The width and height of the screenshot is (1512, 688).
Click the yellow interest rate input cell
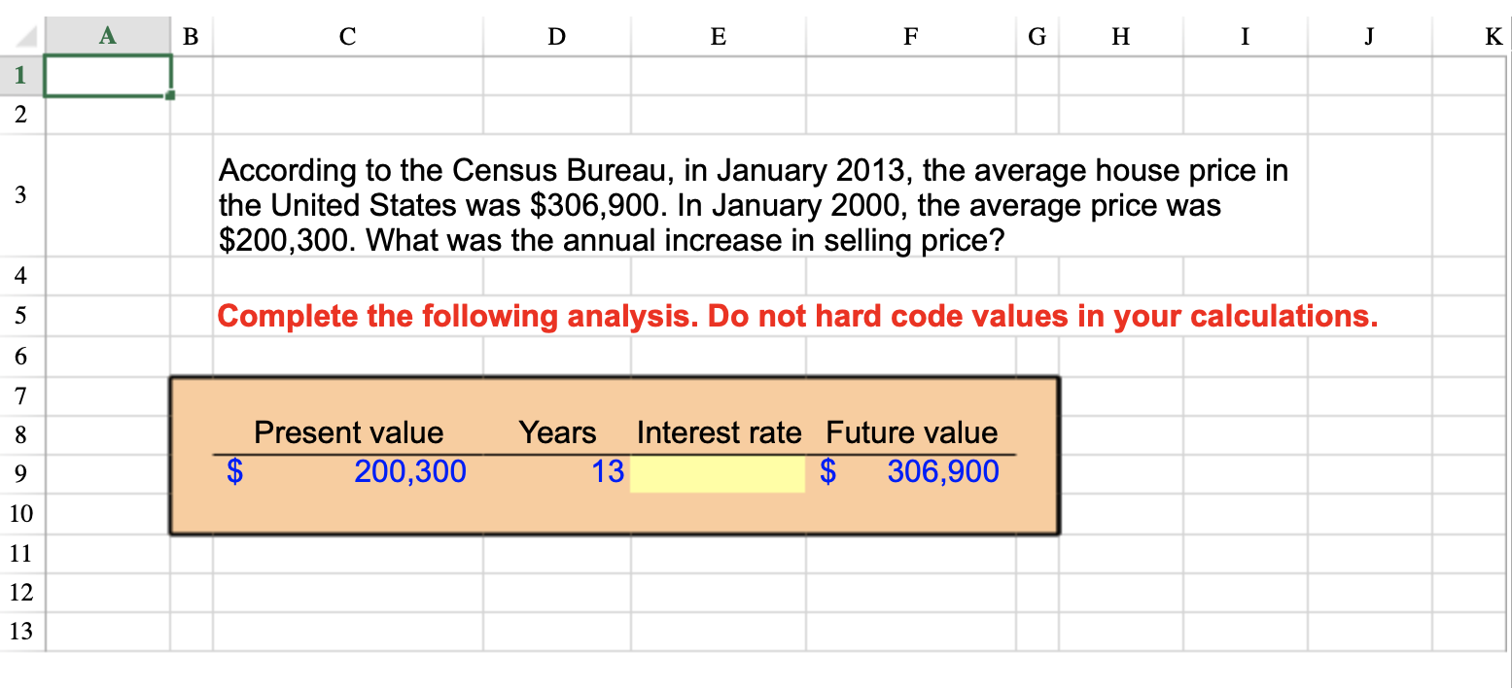(718, 472)
